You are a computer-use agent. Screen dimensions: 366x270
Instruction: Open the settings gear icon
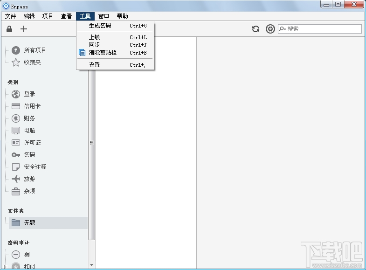click(x=270, y=29)
